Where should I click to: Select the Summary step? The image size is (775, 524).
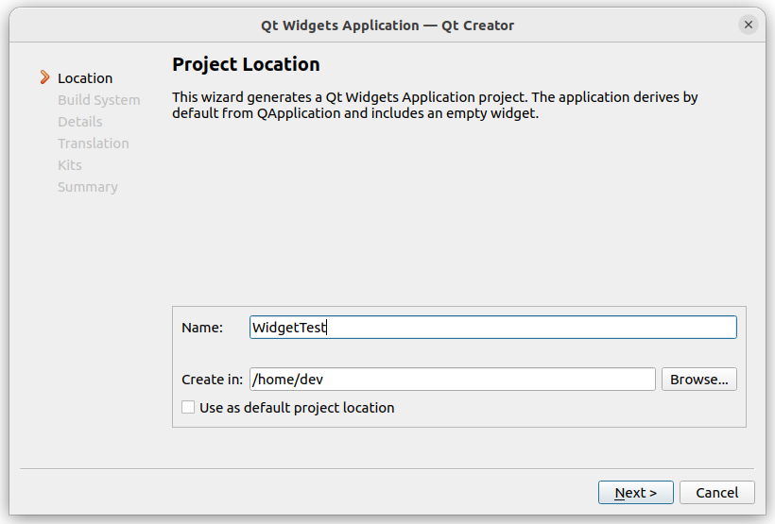click(x=88, y=187)
